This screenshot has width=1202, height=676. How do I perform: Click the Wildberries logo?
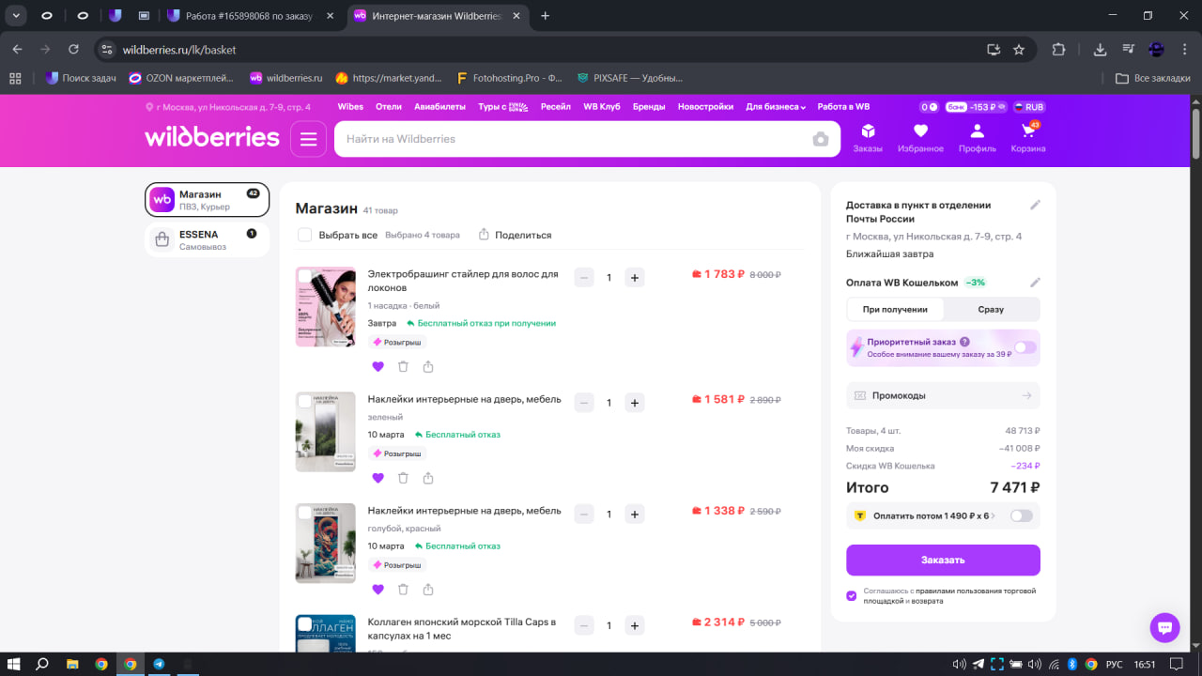(x=212, y=138)
